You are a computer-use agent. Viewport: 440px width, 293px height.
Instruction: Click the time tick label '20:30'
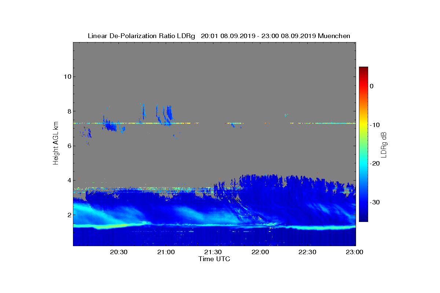click(x=118, y=252)
